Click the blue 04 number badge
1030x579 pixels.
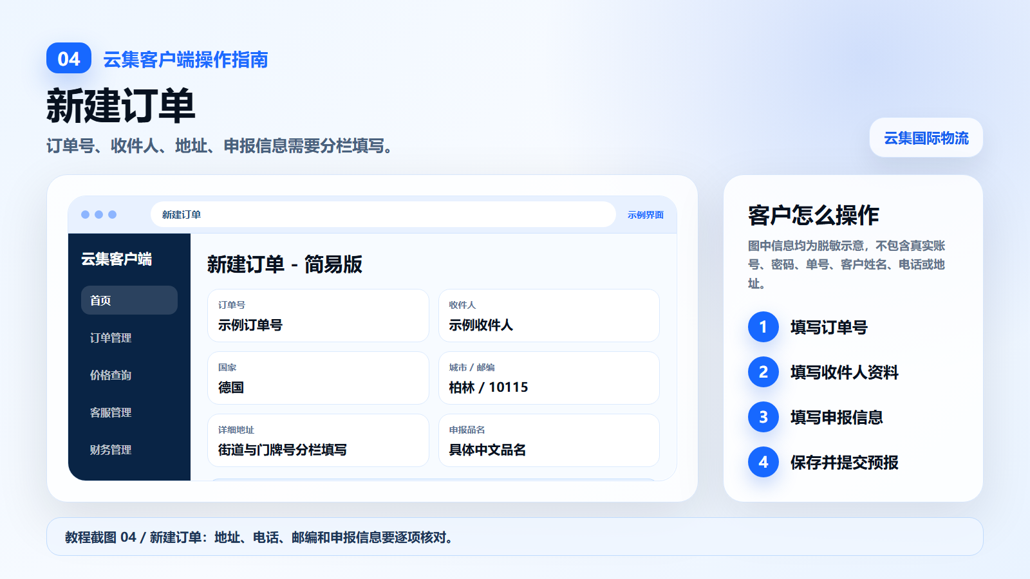pos(69,59)
